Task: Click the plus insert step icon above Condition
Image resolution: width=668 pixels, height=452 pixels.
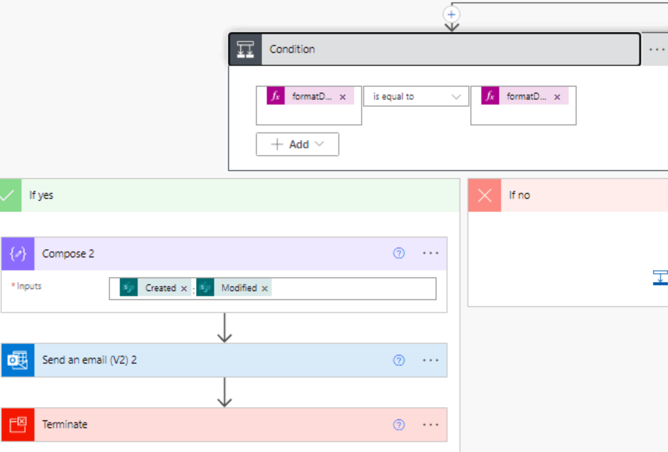Action: [x=451, y=15]
